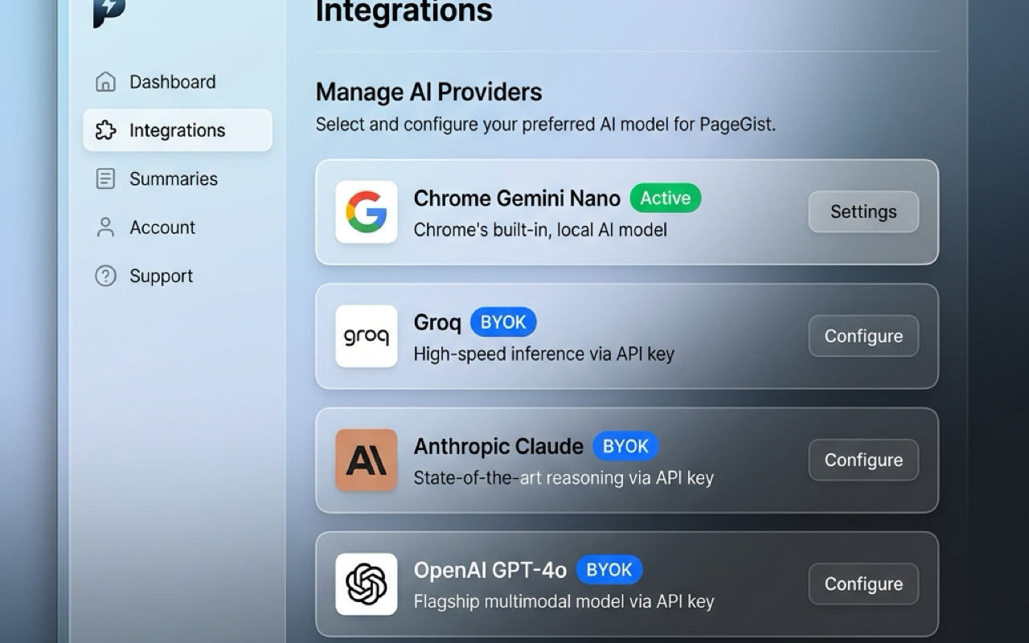Configure the Groq provider
Screen dimensions: 1029x643
863,336
